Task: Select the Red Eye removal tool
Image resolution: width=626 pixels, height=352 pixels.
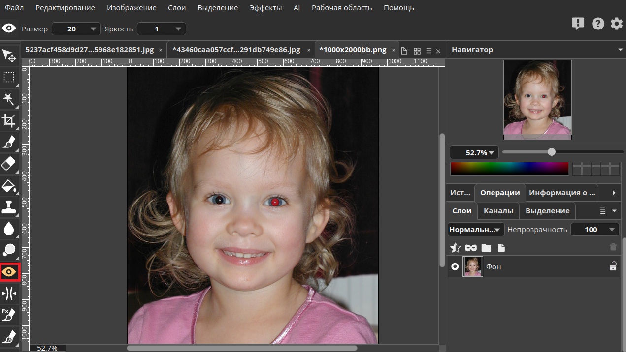Action: (9, 272)
